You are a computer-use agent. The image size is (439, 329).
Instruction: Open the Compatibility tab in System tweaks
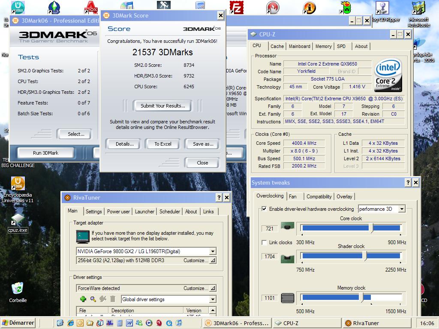pos(319,196)
